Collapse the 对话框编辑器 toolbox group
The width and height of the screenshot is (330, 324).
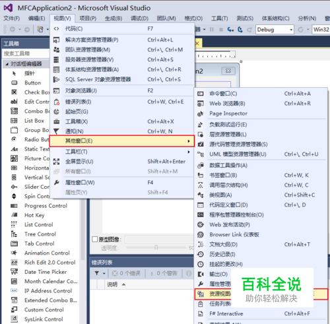coord(7,64)
